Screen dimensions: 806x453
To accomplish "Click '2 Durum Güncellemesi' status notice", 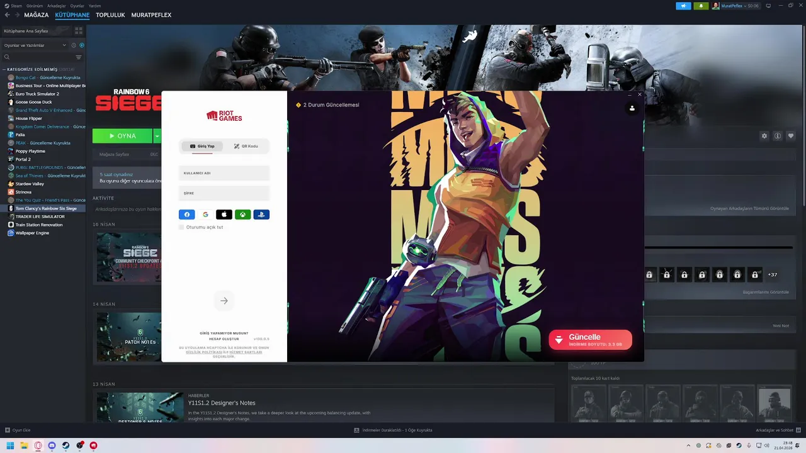I will click(327, 105).
